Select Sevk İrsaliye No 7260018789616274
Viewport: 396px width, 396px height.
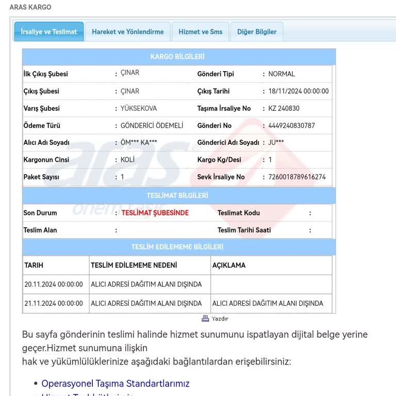[x=297, y=177]
